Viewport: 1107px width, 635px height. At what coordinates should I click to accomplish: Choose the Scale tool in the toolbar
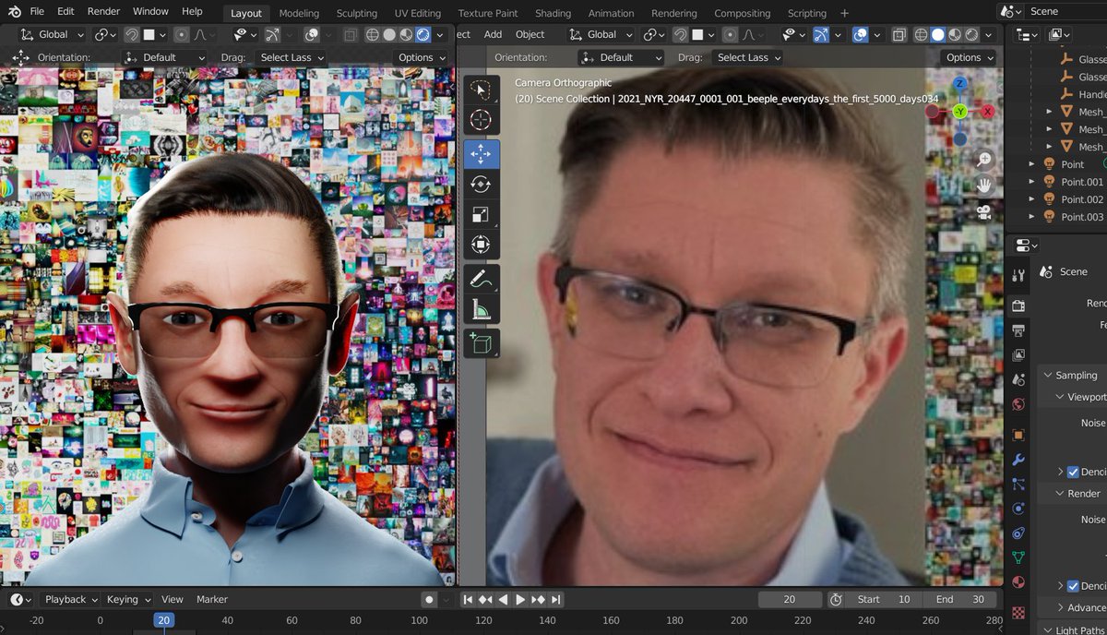tap(481, 214)
